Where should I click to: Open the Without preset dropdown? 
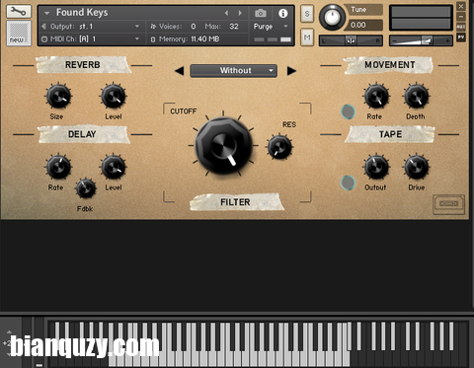(234, 71)
